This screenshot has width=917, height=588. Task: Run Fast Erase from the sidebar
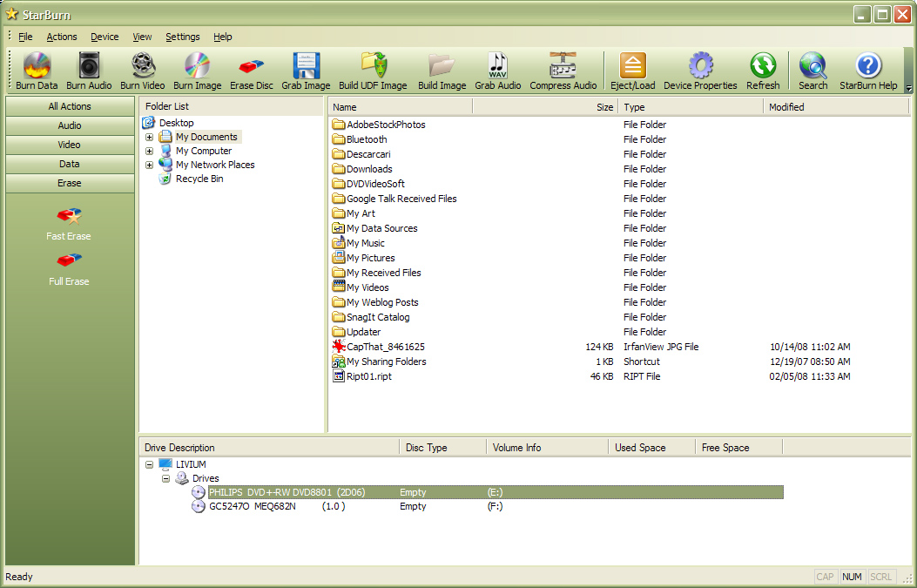(x=69, y=224)
